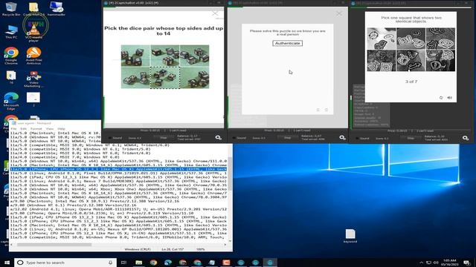Viewport: 476px width, 267px height.
Task: Click Notepad vertical scrollbar thumb
Action: (230, 174)
